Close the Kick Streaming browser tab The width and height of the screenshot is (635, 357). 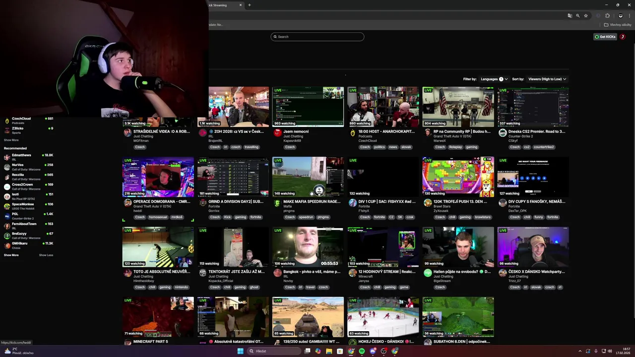tap(241, 5)
